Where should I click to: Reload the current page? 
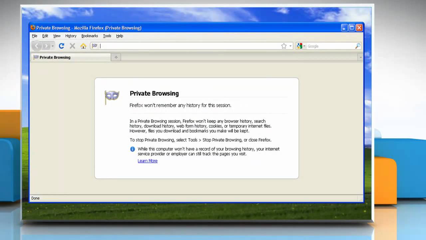coord(61,46)
